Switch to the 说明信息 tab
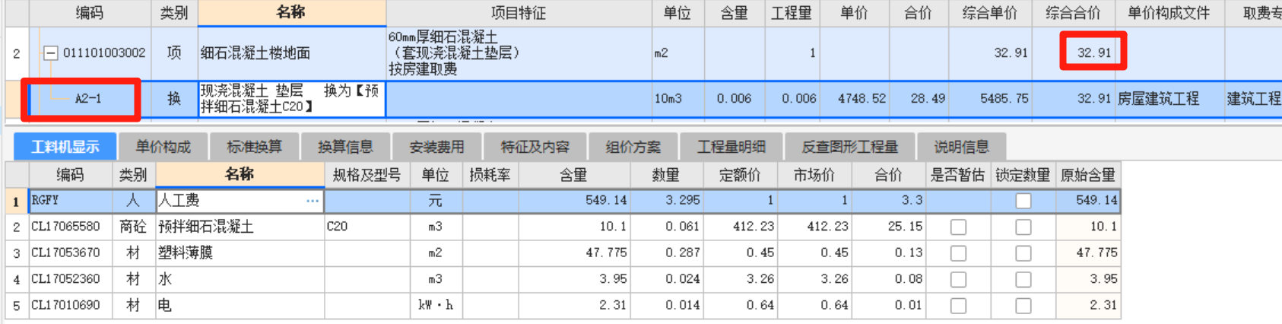 click(x=961, y=146)
